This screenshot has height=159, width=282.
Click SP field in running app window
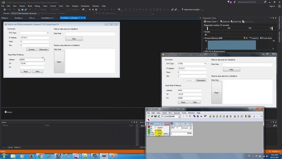pyautogui.click(x=189, y=94)
